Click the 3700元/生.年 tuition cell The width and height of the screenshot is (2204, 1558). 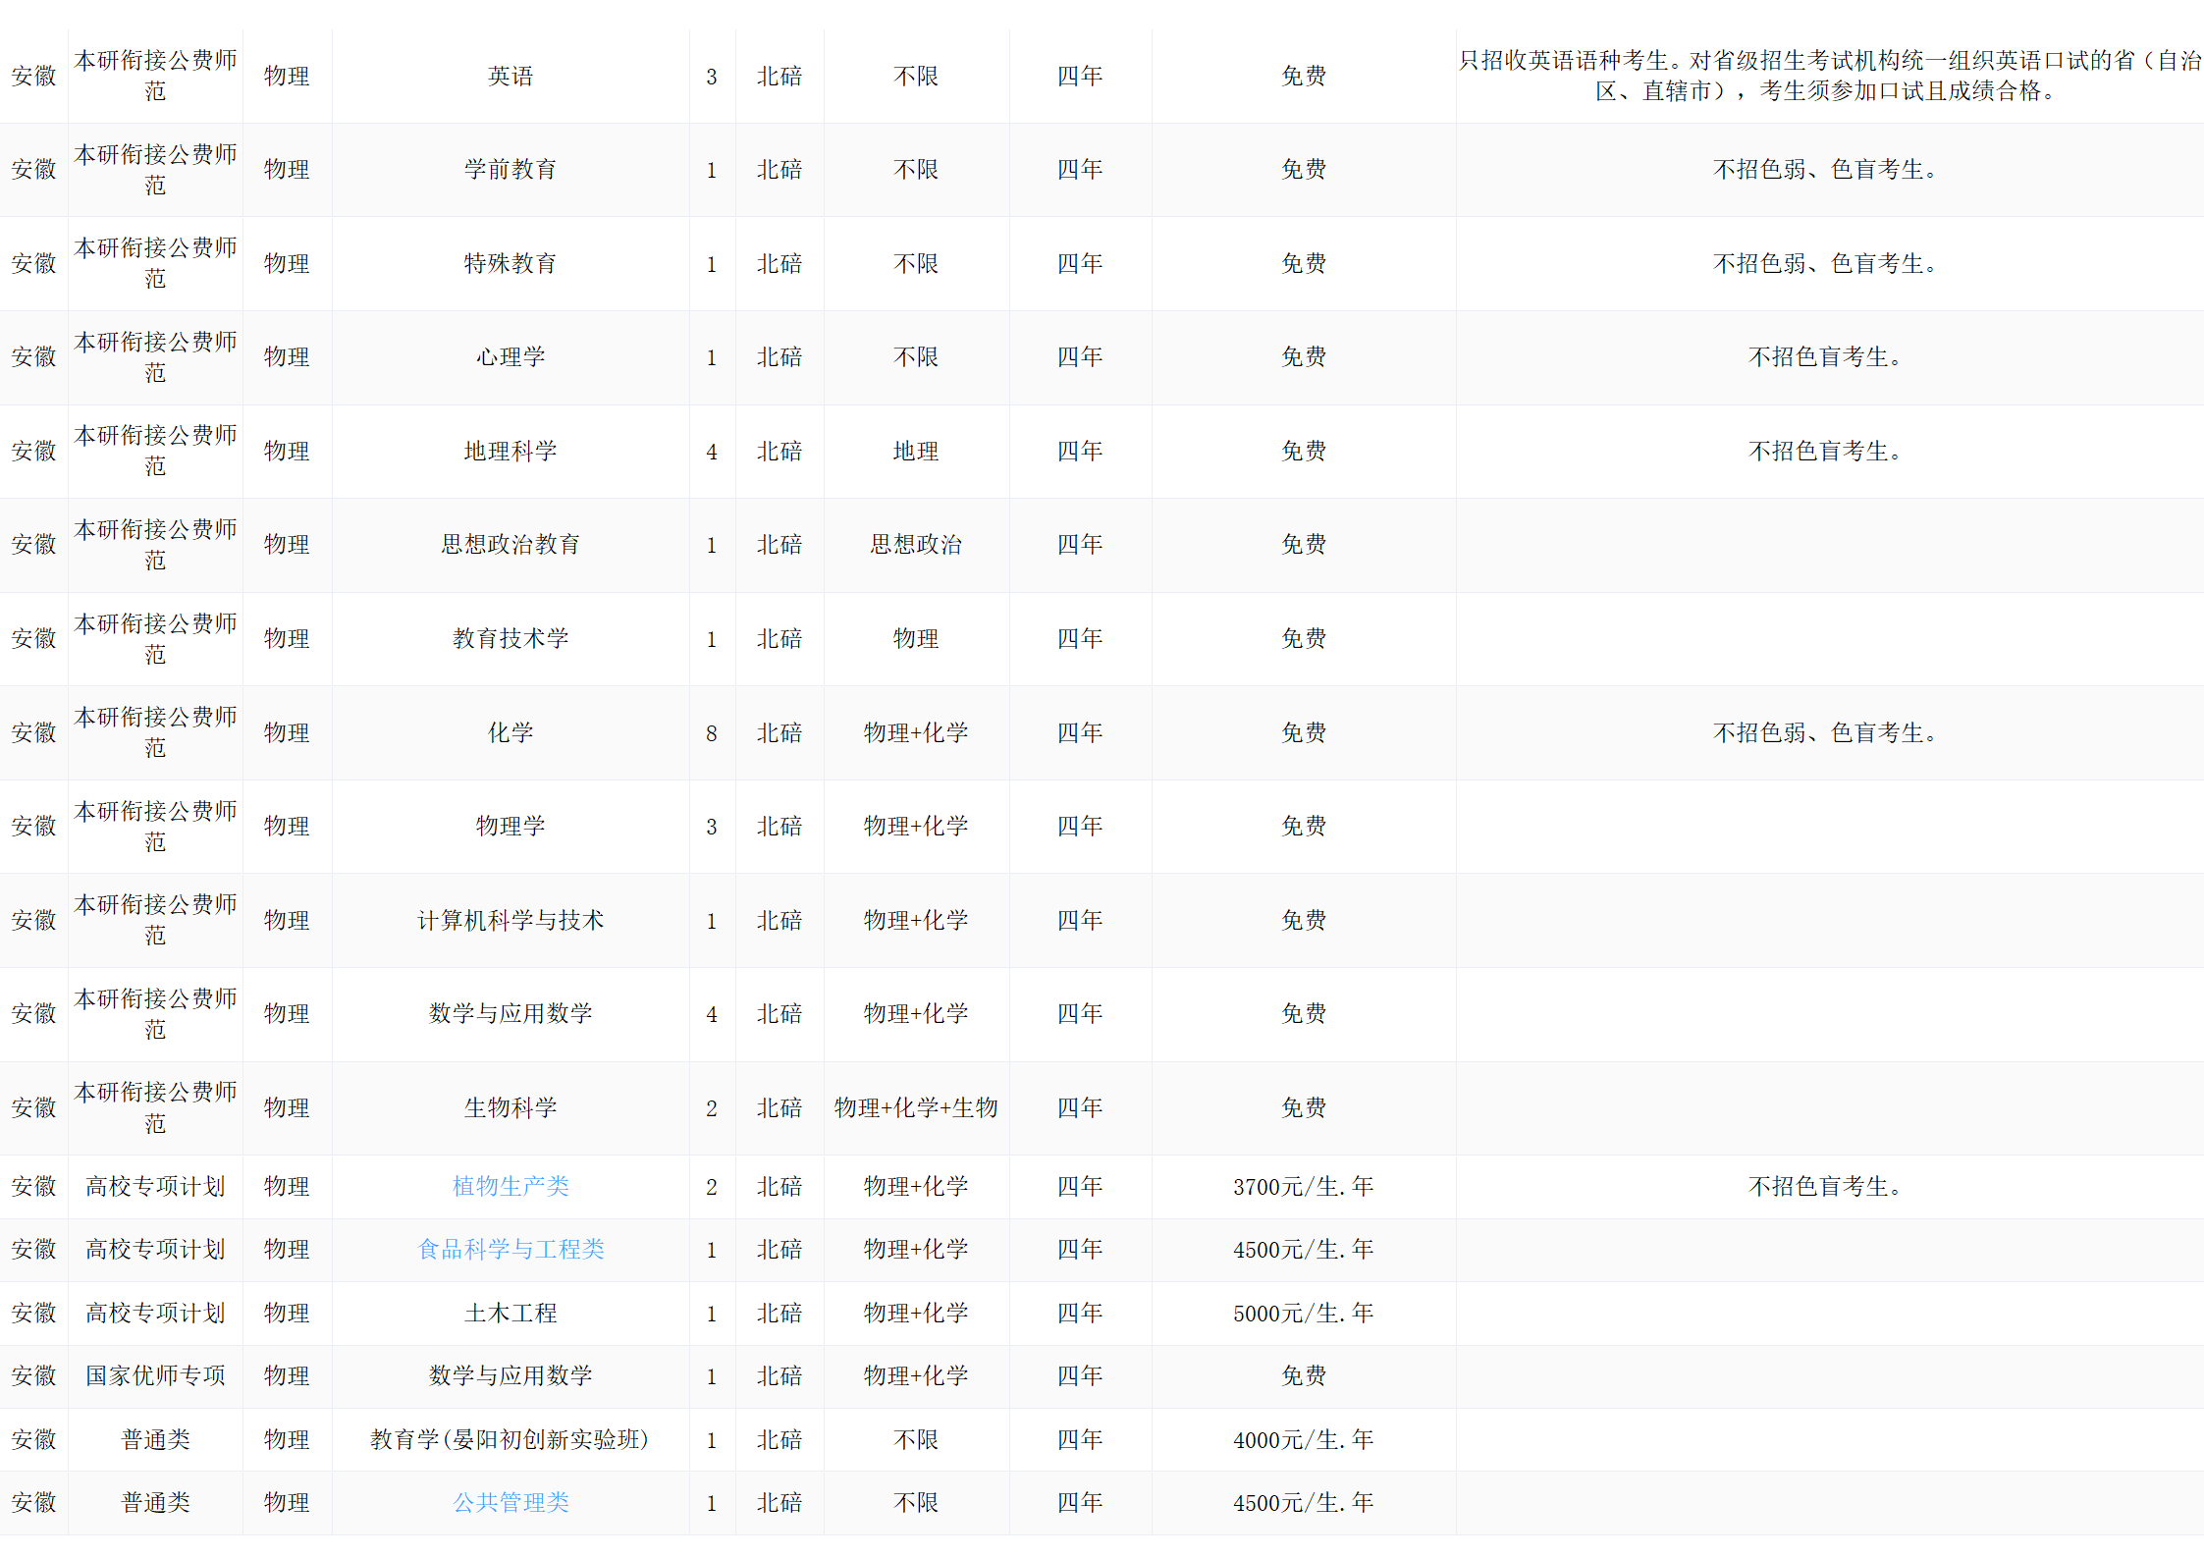coord(1303,1186)
